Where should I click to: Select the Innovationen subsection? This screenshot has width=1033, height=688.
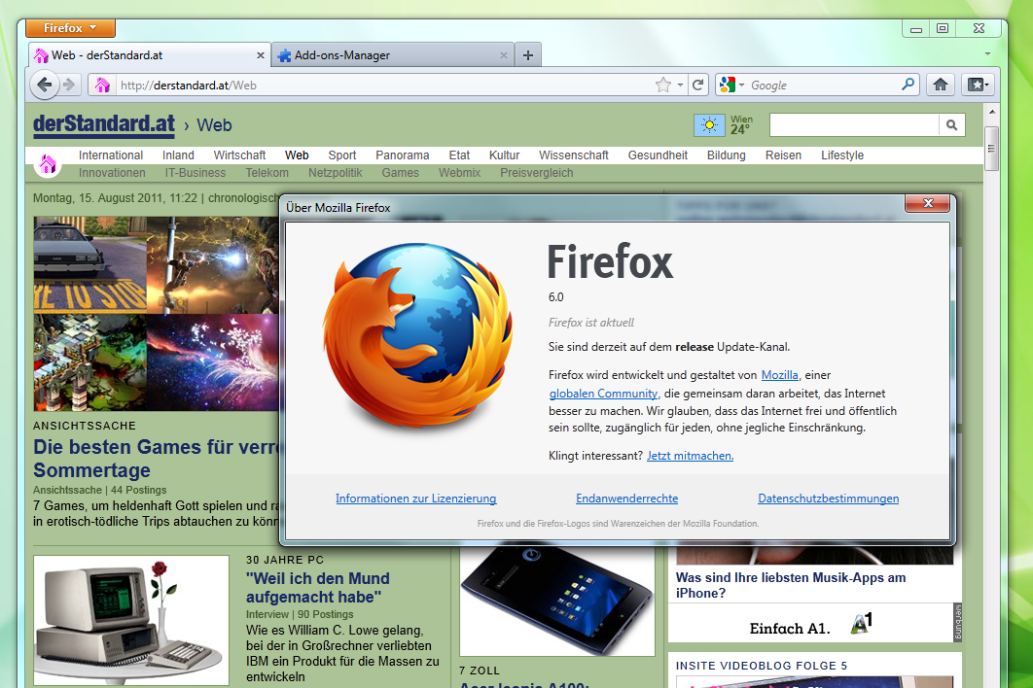112,173
